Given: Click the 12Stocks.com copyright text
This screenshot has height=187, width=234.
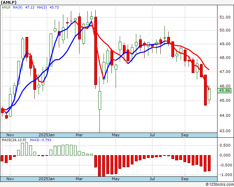Looking at the screenshot, I should coord(220,184).
